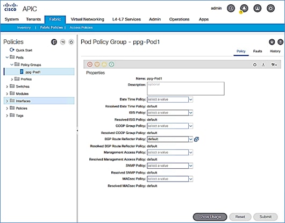Open the MACsec Policy dropdown
285x223 pixels.
click(190, 179)
